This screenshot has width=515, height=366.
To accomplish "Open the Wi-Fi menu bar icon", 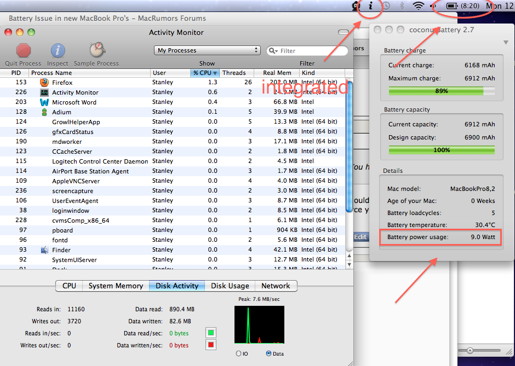I will coord(418,6).
